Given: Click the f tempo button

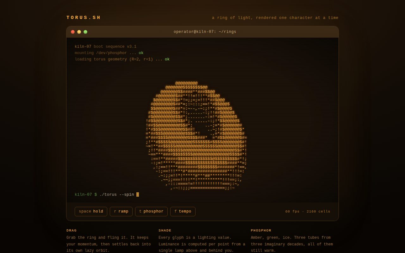Looking at the screenshot, I should coord(183,212).
